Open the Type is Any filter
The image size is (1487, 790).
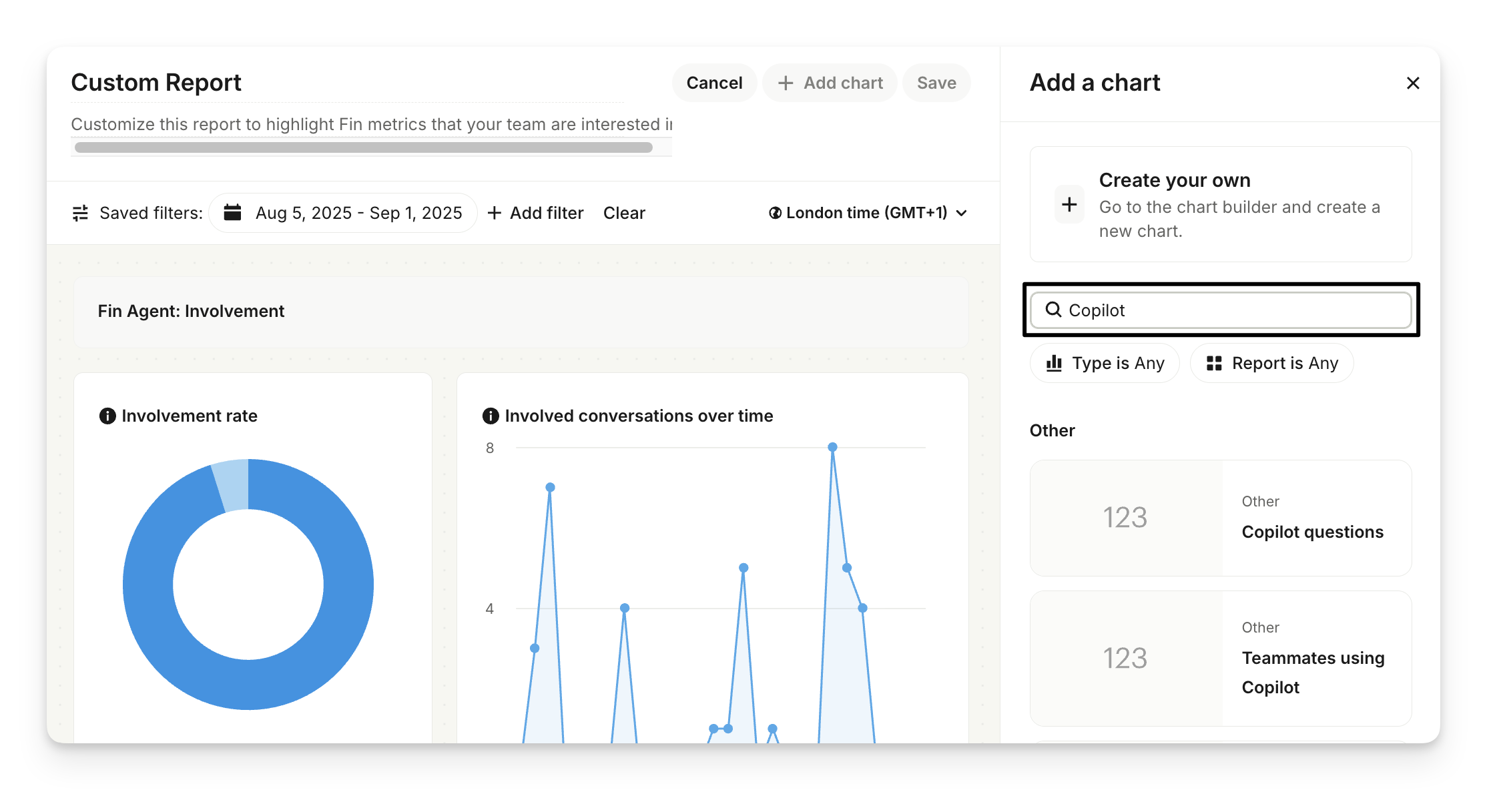click(1105, 363)
